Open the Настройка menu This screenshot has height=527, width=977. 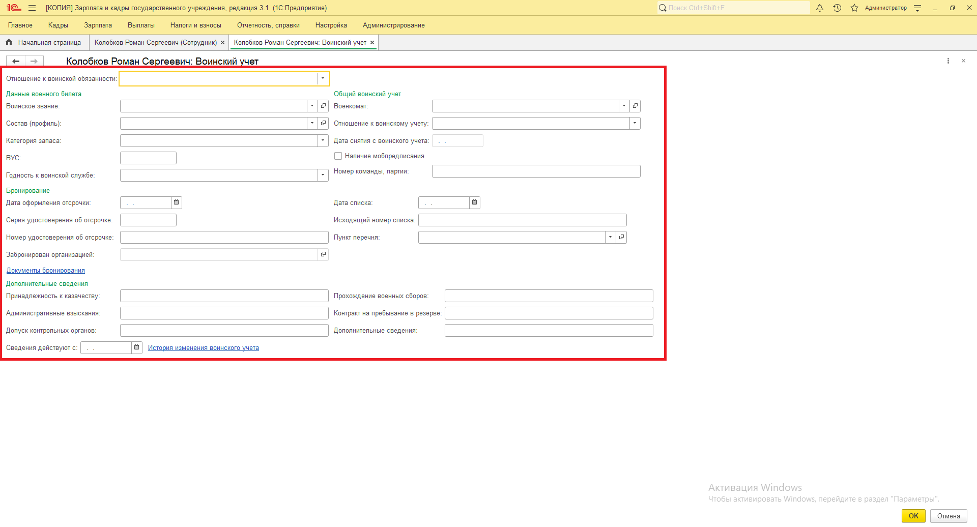tap(331, 25)
